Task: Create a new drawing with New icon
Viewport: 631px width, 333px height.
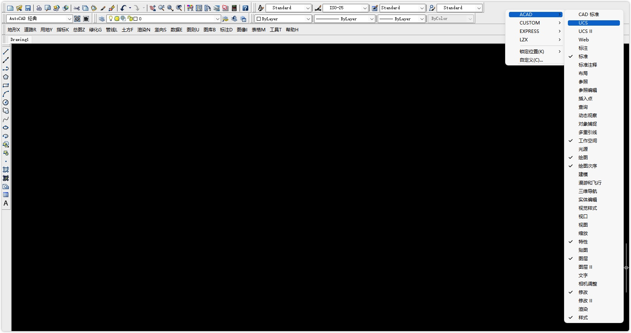Action: (10, 8)
